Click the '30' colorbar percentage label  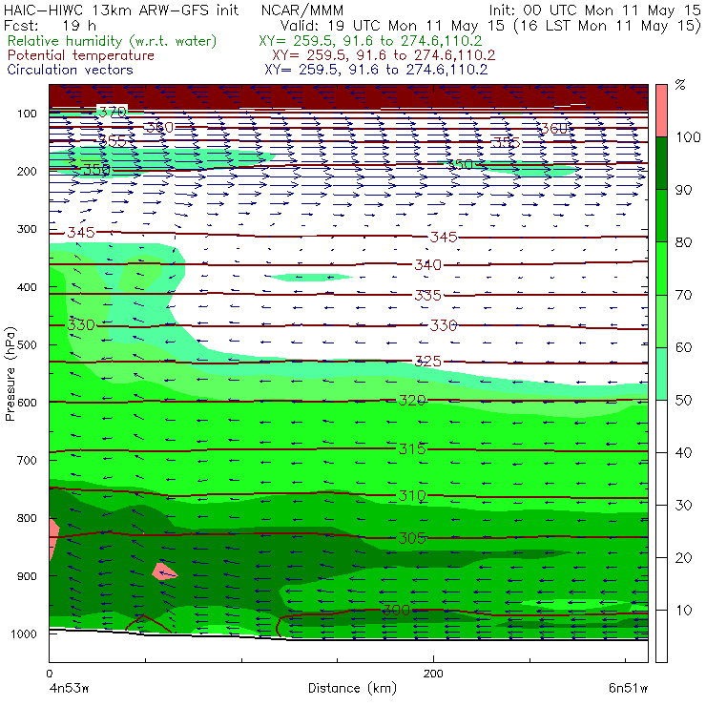683,506
